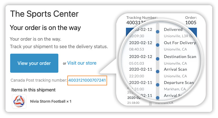The image size is (218, 118).
Task: Click the Out For Delivery status text
Action: [x=180, y=43]
